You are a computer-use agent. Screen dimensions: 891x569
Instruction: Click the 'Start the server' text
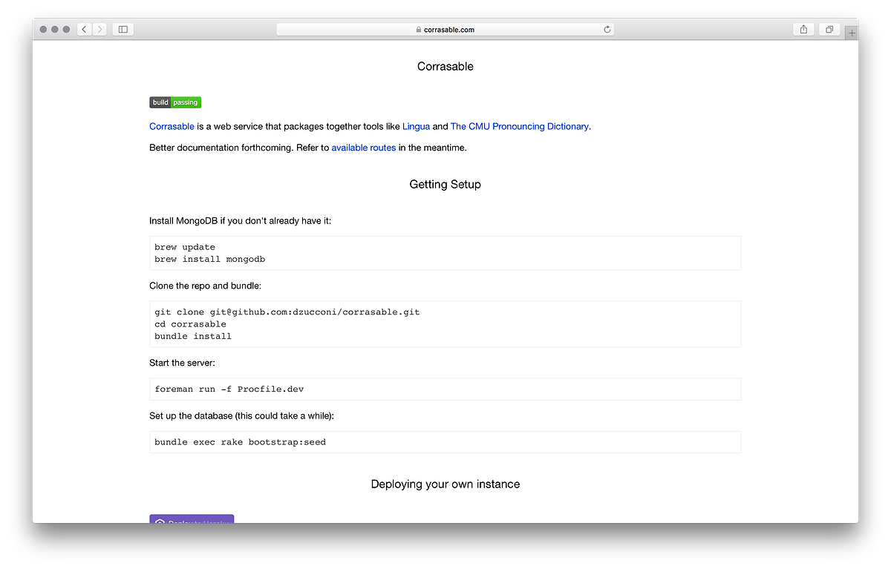(x=183, y=363)
